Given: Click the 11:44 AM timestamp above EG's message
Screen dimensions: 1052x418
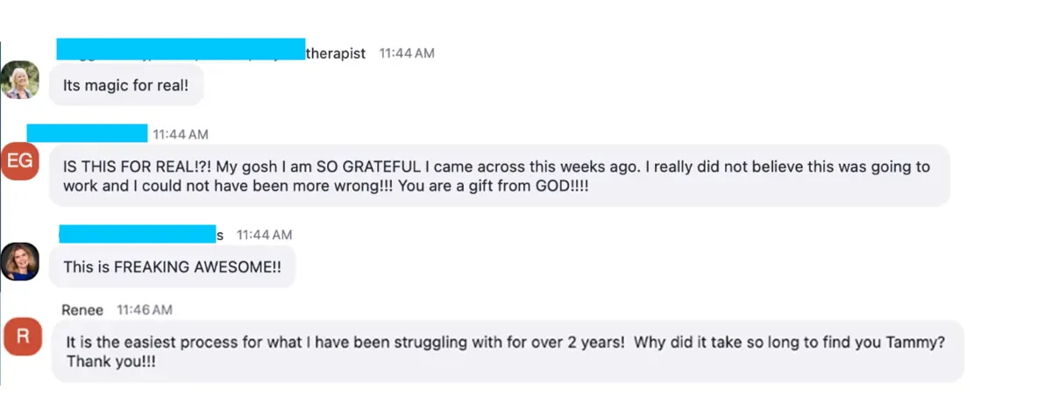Looking at the screenshot, I should click(181, 134).
